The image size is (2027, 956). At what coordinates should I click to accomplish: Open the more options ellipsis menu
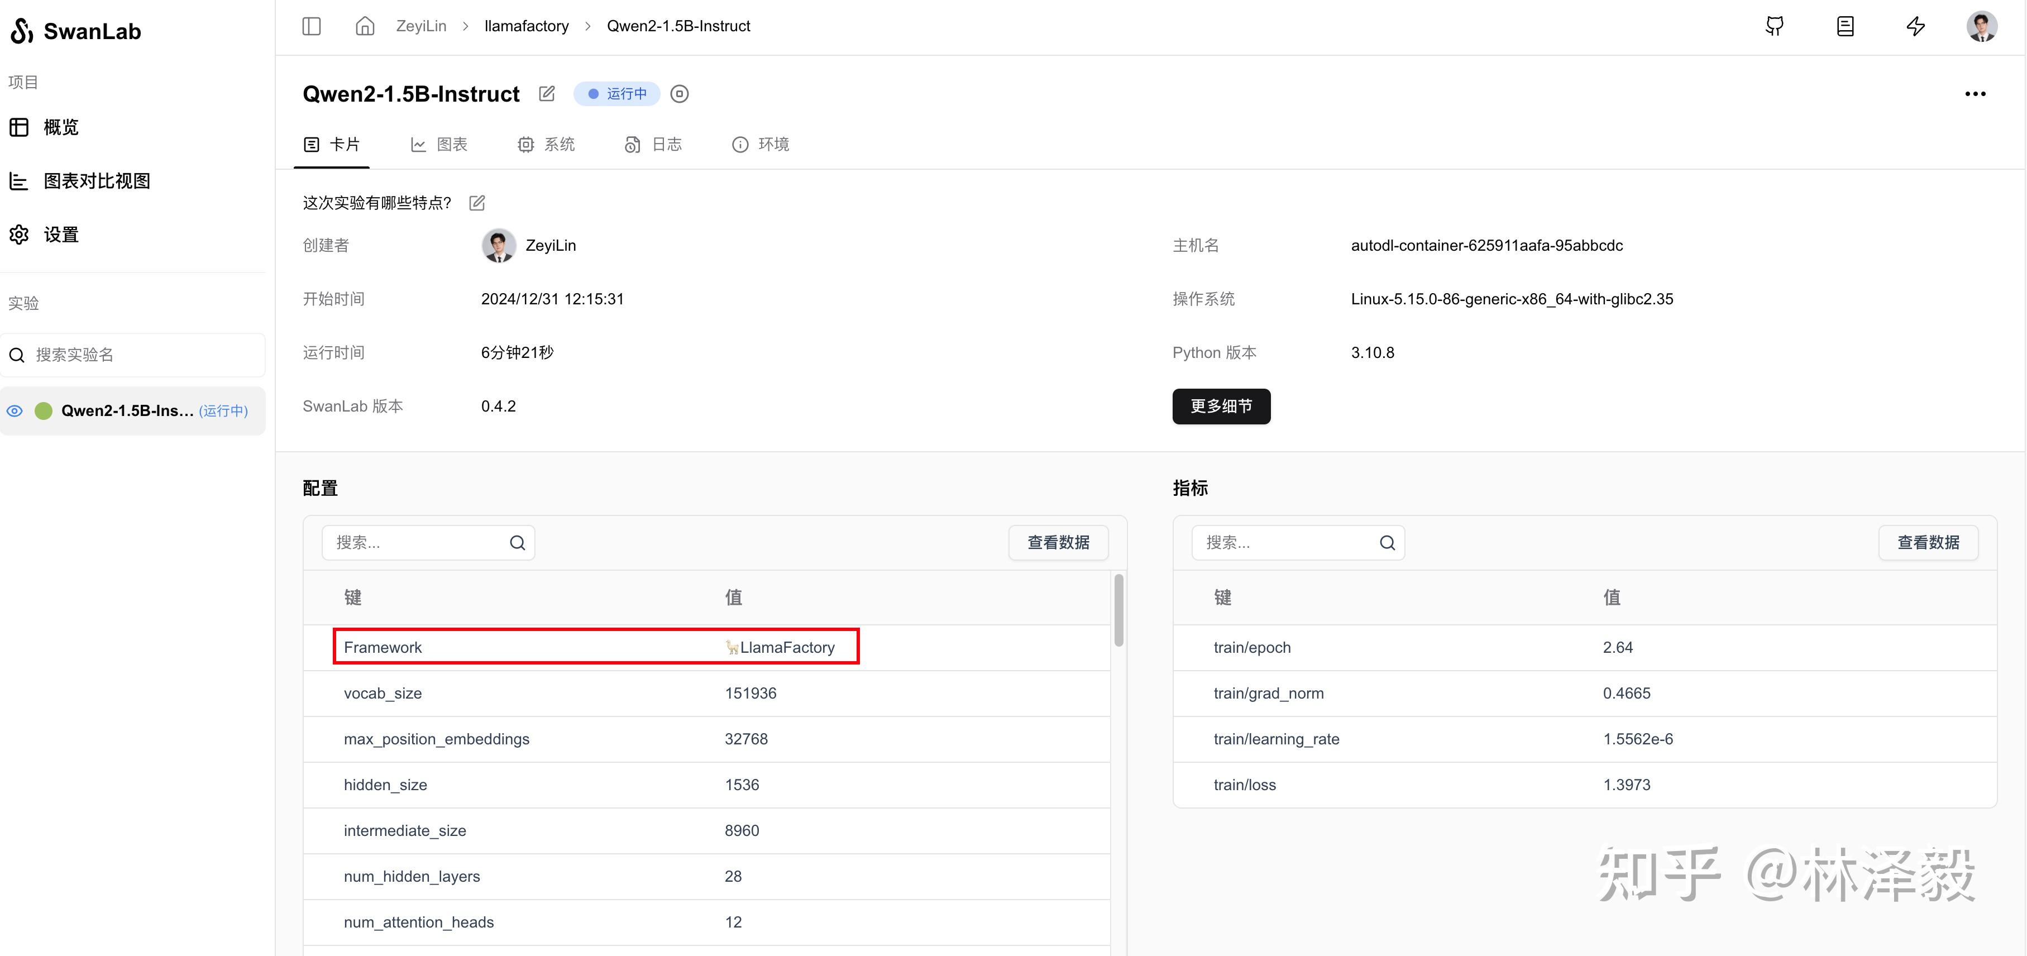(x=1976, y=94)
